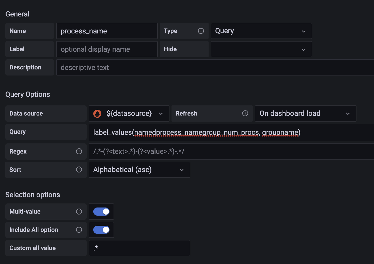This screenshot has height=264, width=374.
Task: Click the Prometheus data source flame icon
Action: click(x=97, y=114)
